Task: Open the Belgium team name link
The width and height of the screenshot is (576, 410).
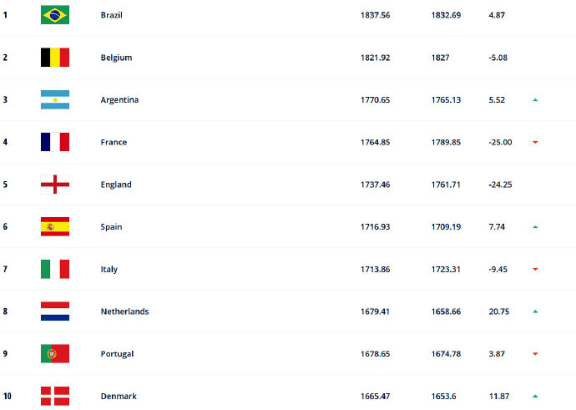Action: tap(115, 58)
